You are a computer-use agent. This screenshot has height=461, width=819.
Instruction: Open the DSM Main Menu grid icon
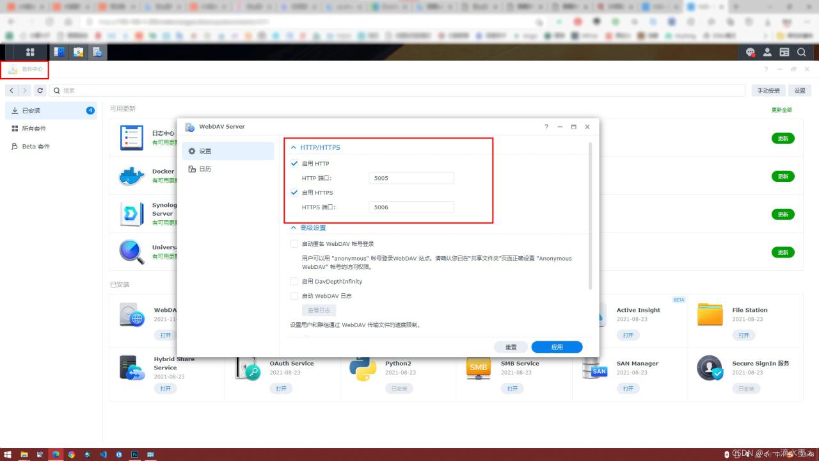(x=30, y=52)
